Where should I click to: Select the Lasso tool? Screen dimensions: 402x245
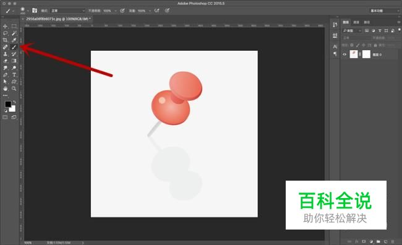5,33
